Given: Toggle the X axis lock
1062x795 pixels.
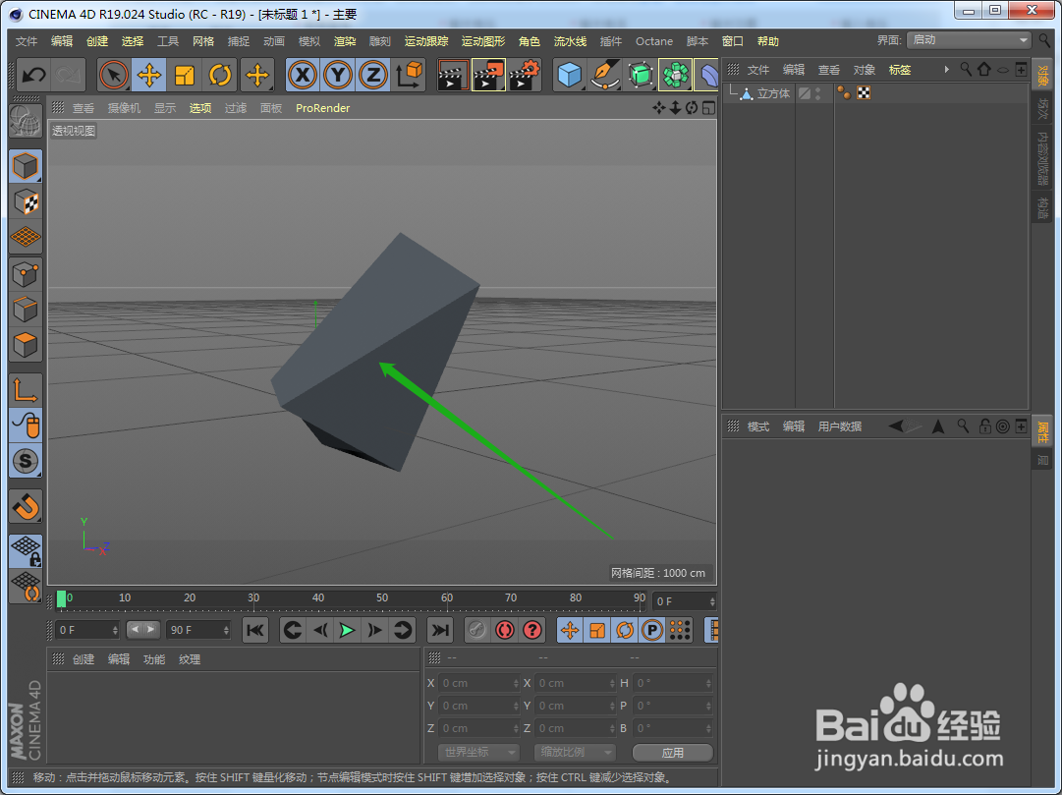Looking at the screenshot, I should 303,75.
